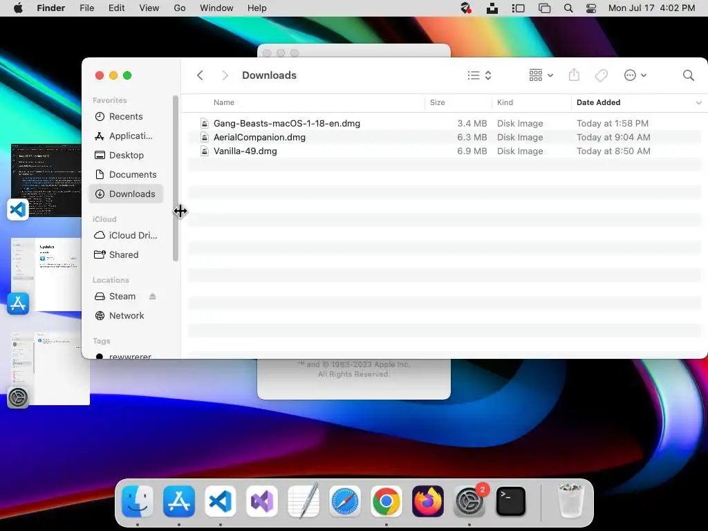The width and height of the screenshot is (708, 531).
Task: Open the group-by grid dropdown
Action: click(541, 75)
